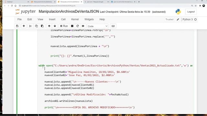Click the Python logo icon
Image resolution: width=207 pixels, height=116 pixels.
click(x=178, y=12)
